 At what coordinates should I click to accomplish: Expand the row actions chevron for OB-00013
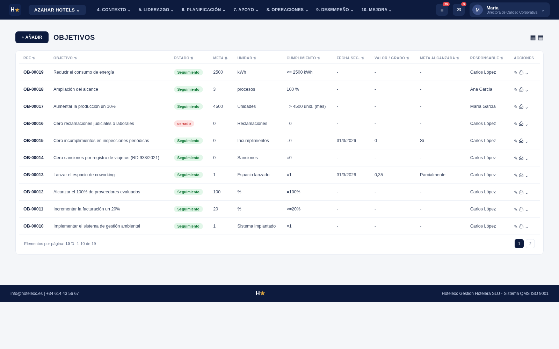click(x=527, y=176)
